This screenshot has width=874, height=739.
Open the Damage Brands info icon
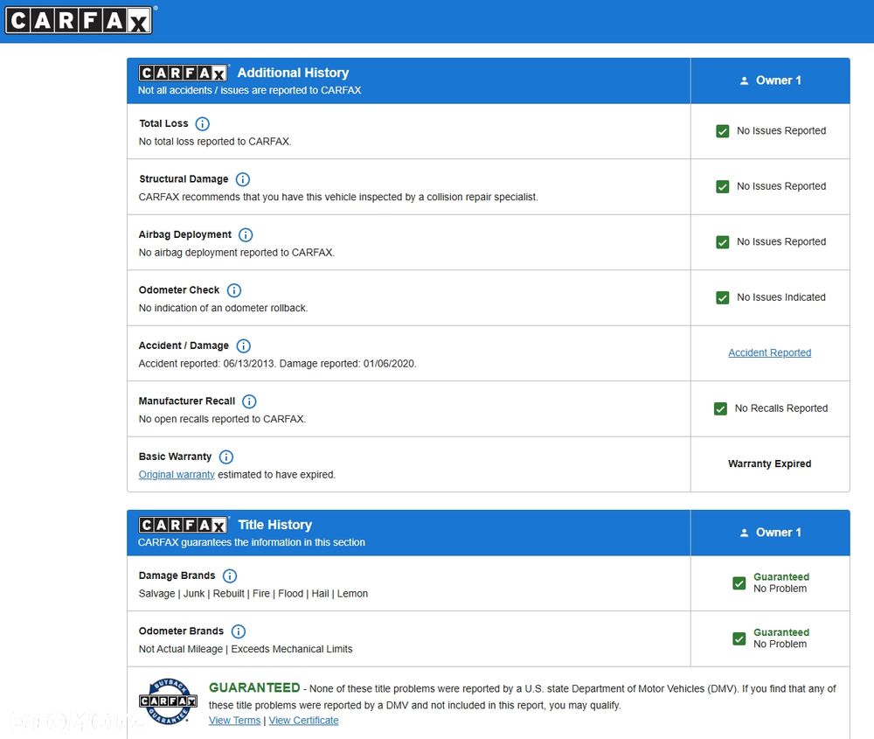[x=230, y=575]
